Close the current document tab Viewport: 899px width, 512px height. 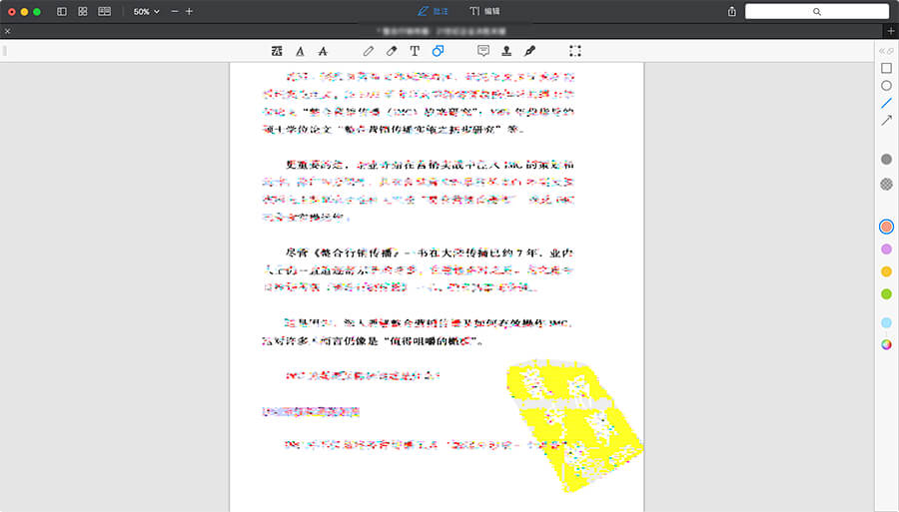pyautogui.click(x=7, y=32)
